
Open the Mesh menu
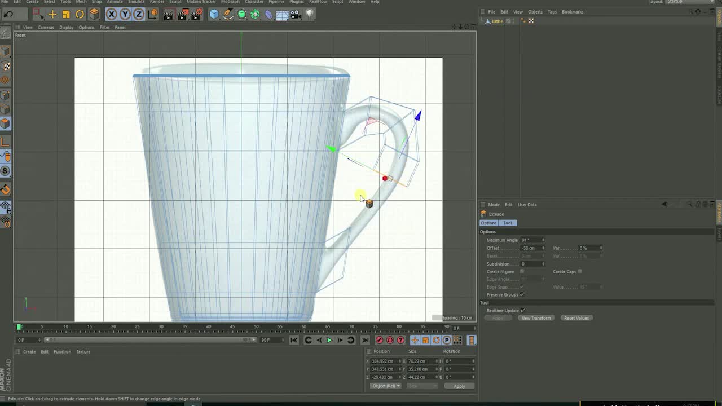click(x=81, y=2)
